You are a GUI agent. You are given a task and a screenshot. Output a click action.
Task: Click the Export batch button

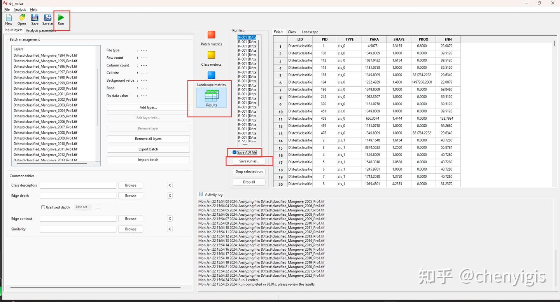[148, 149]
